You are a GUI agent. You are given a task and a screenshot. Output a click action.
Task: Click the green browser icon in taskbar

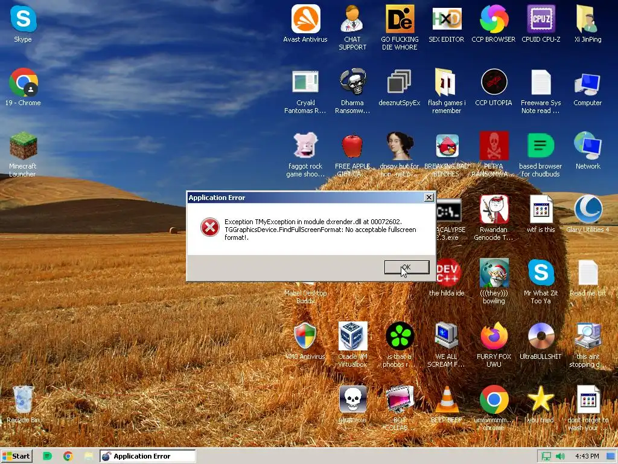point(47,457)
